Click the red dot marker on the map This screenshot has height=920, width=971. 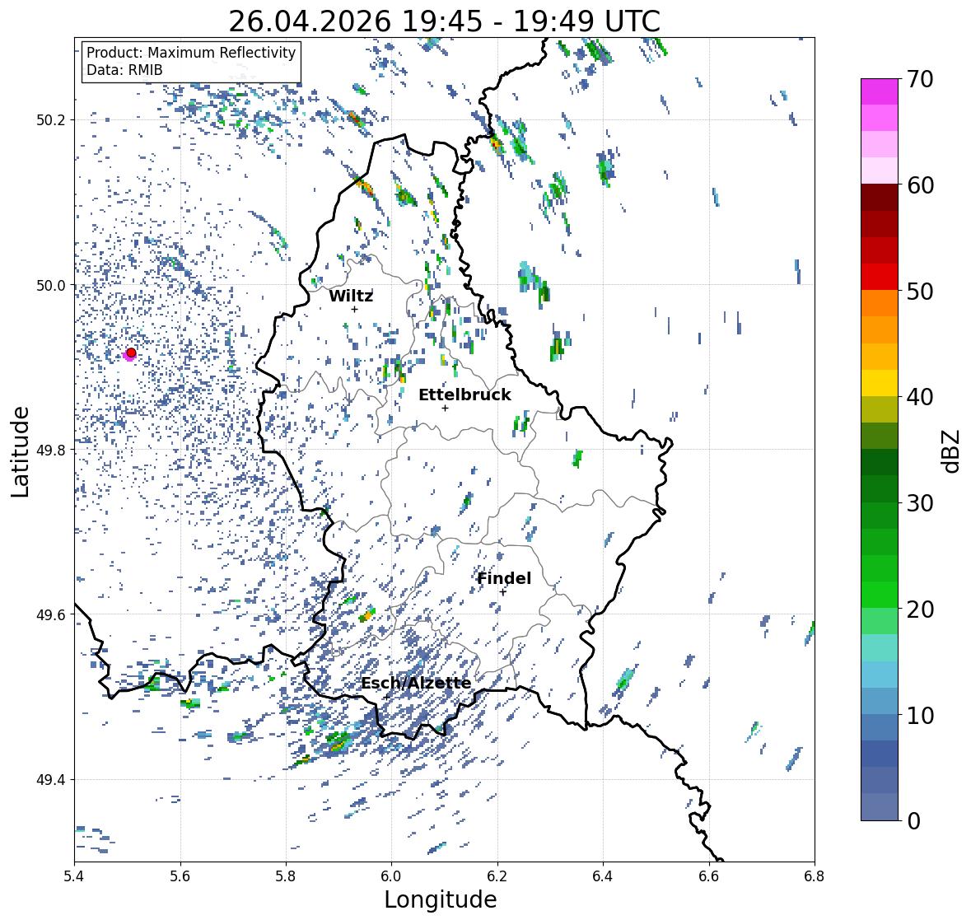click(x=131, y=353)
